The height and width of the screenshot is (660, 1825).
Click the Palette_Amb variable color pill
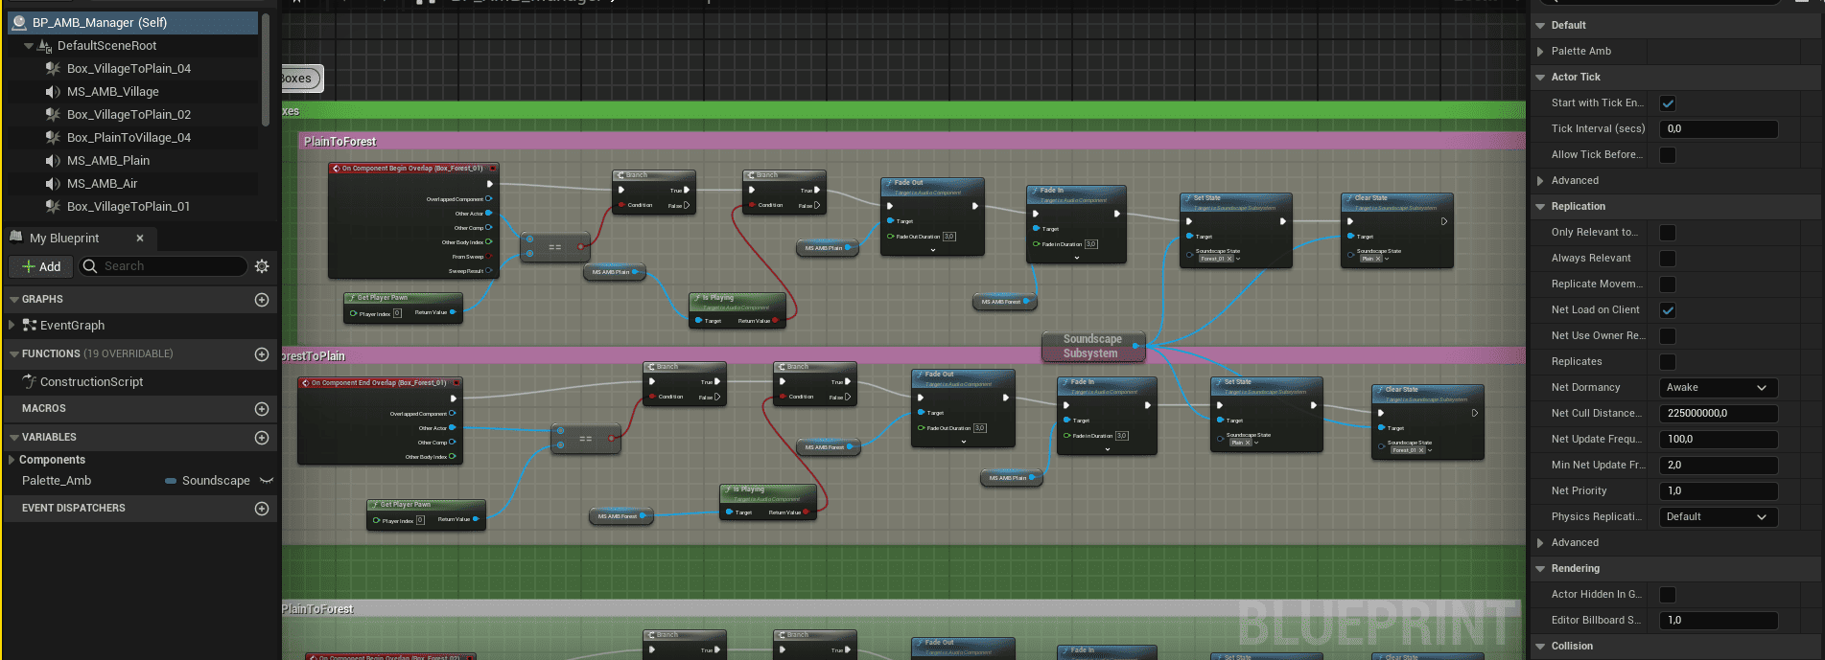pyautogui.click(x=171, y=481)
